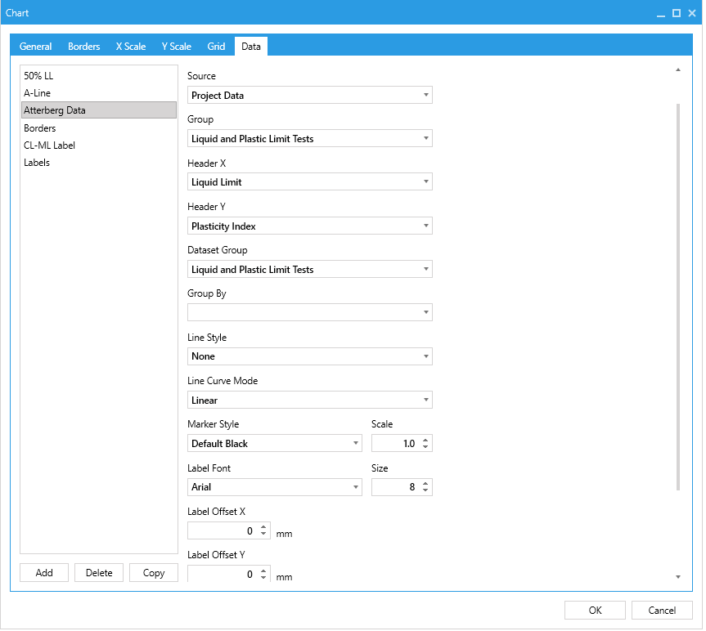Maximize the Chart window
Viewport: 706px width, 631px height.
click(677, 13)
